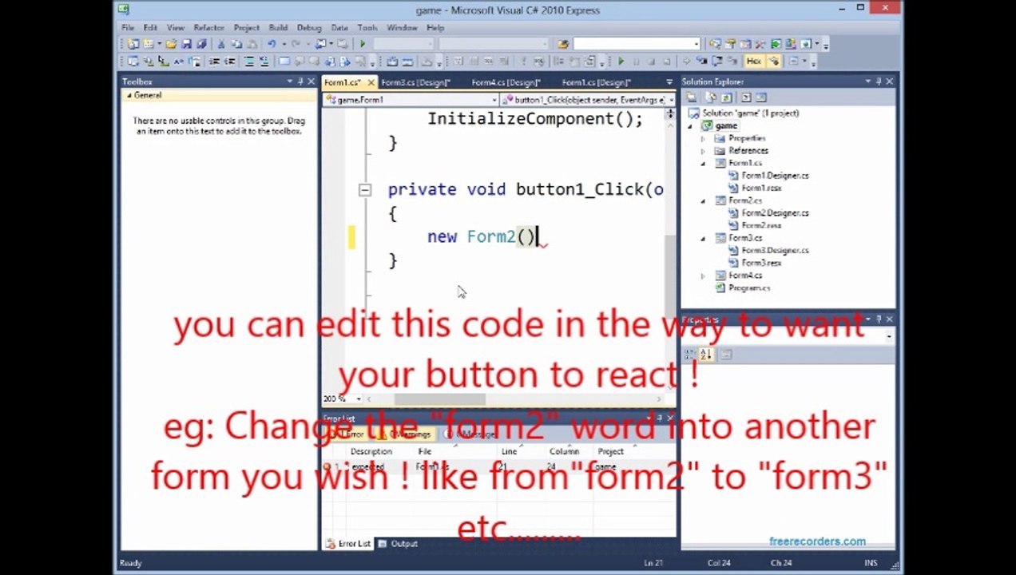Collapse code region for button1_Click

(x=364, y=189)
